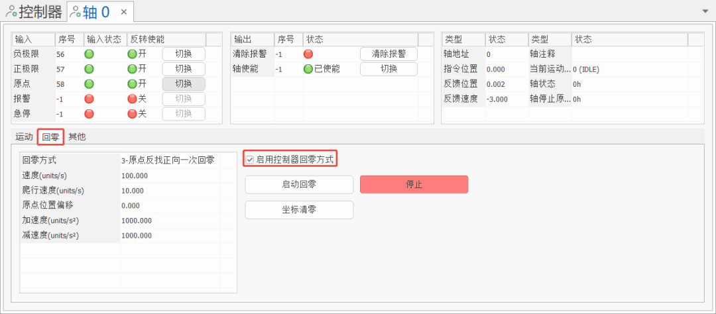Image resolution: width=716 pixels, height=314 pixels.
Task: Click 负极限 input status green indicator
Action: tap(89, 54)
